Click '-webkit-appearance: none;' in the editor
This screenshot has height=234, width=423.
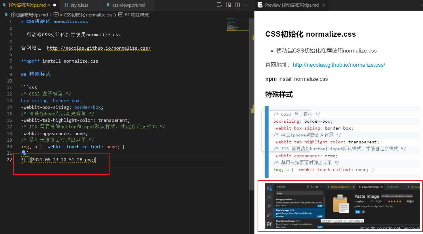(54, 134)
